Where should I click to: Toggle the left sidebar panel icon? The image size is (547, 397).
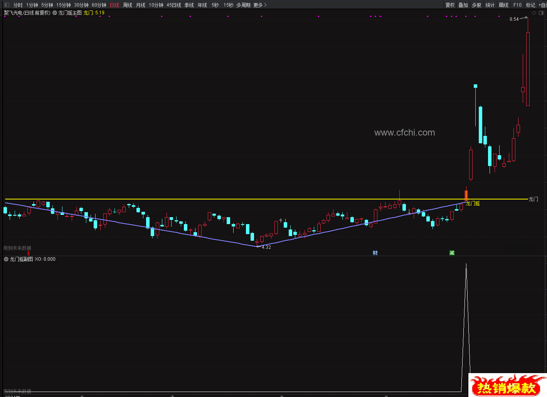coord(7,5)
